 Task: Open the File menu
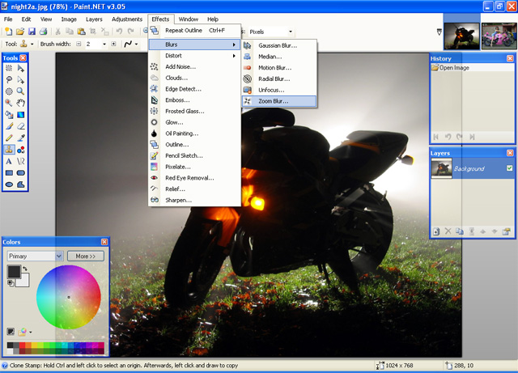tap(8, 19)
